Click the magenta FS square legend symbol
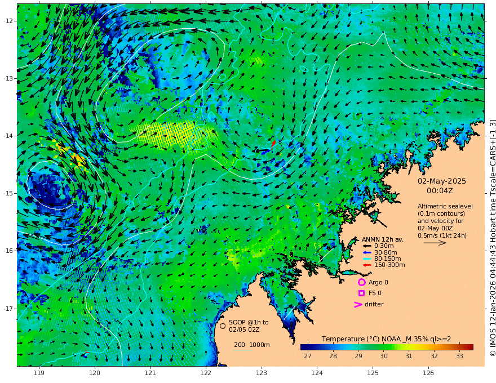The image size is (496, 383). tap(361, 293)
